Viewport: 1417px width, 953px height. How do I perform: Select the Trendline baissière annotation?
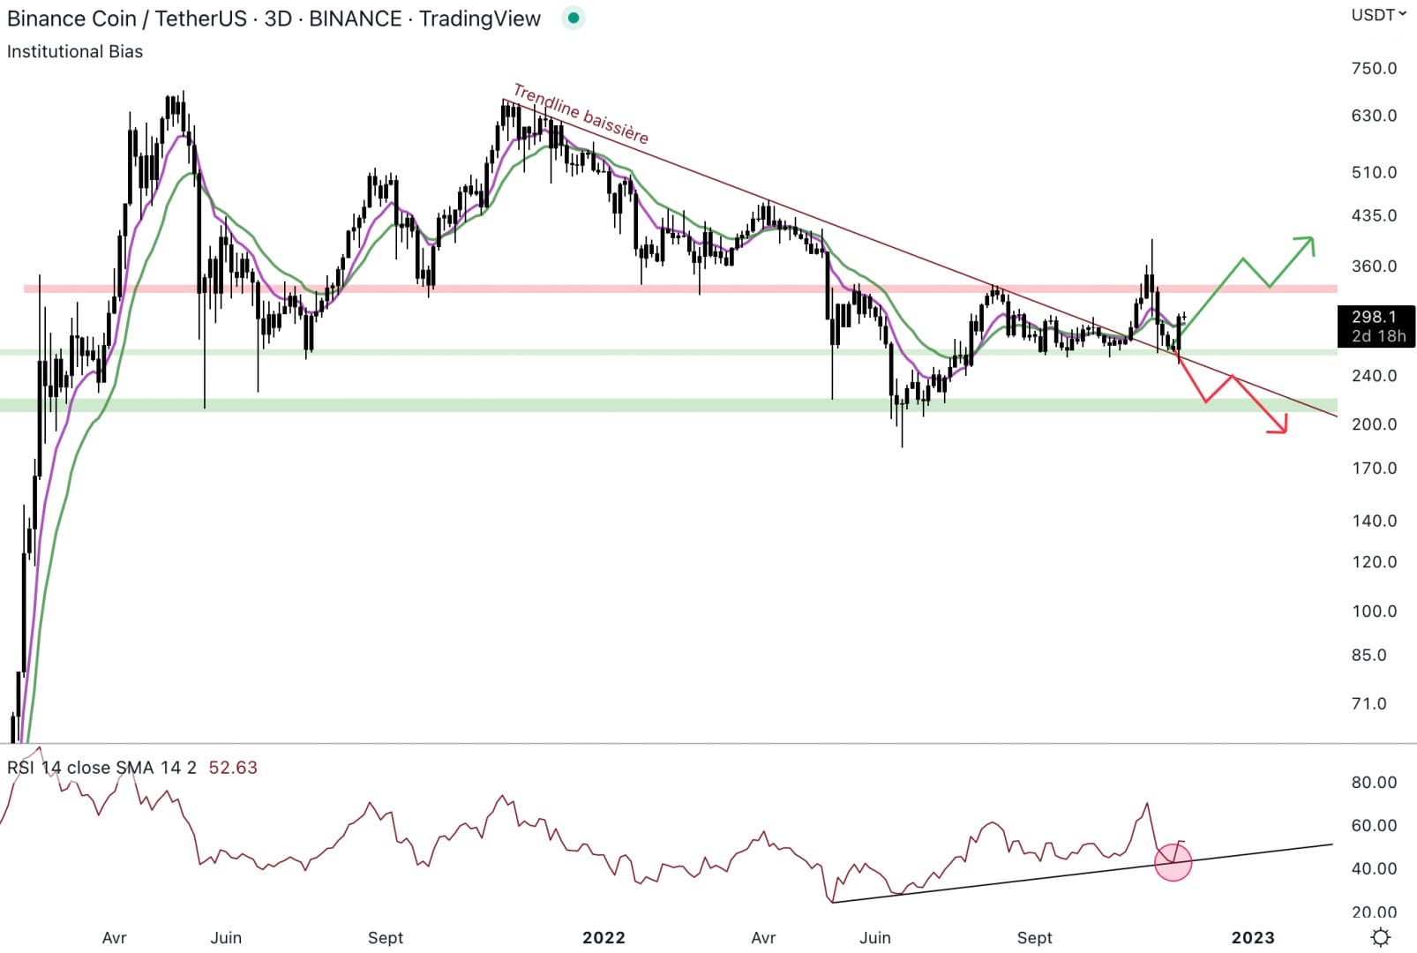[x=581, y=115]
